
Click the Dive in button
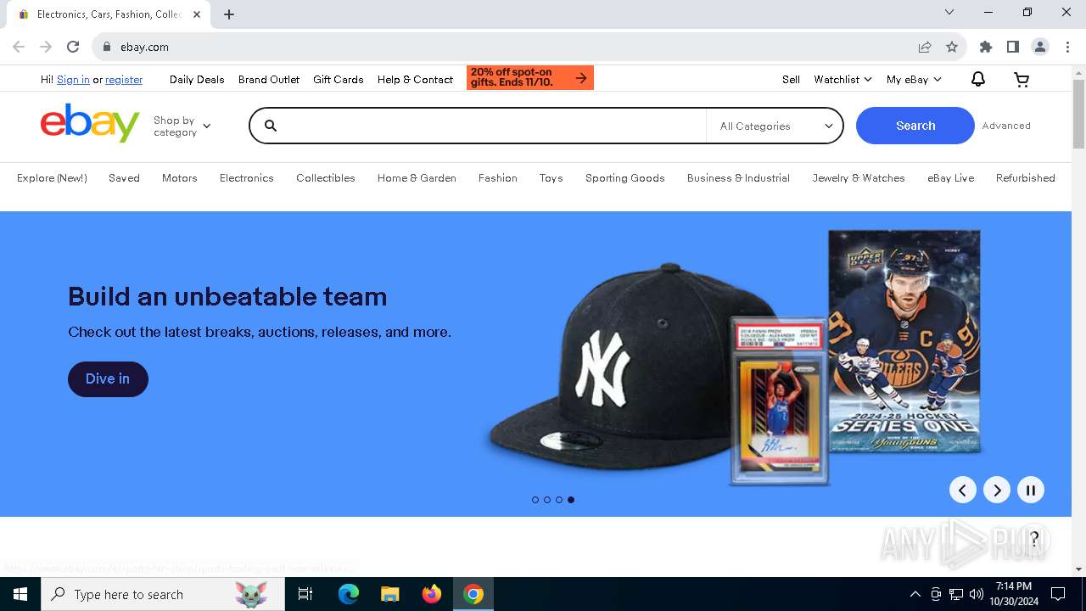[x=108, y=378]
